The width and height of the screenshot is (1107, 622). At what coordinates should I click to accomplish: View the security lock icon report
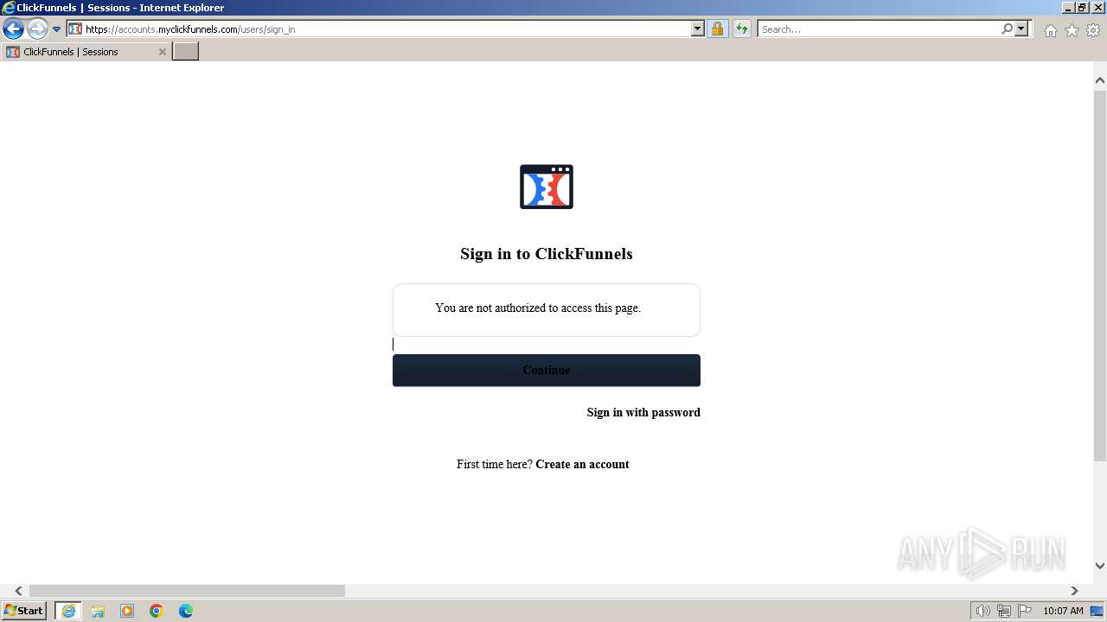click(717, 29)
